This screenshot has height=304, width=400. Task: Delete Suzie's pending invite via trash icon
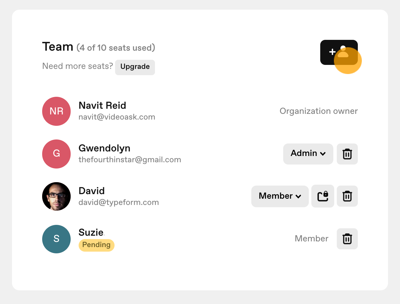point(347,239)
